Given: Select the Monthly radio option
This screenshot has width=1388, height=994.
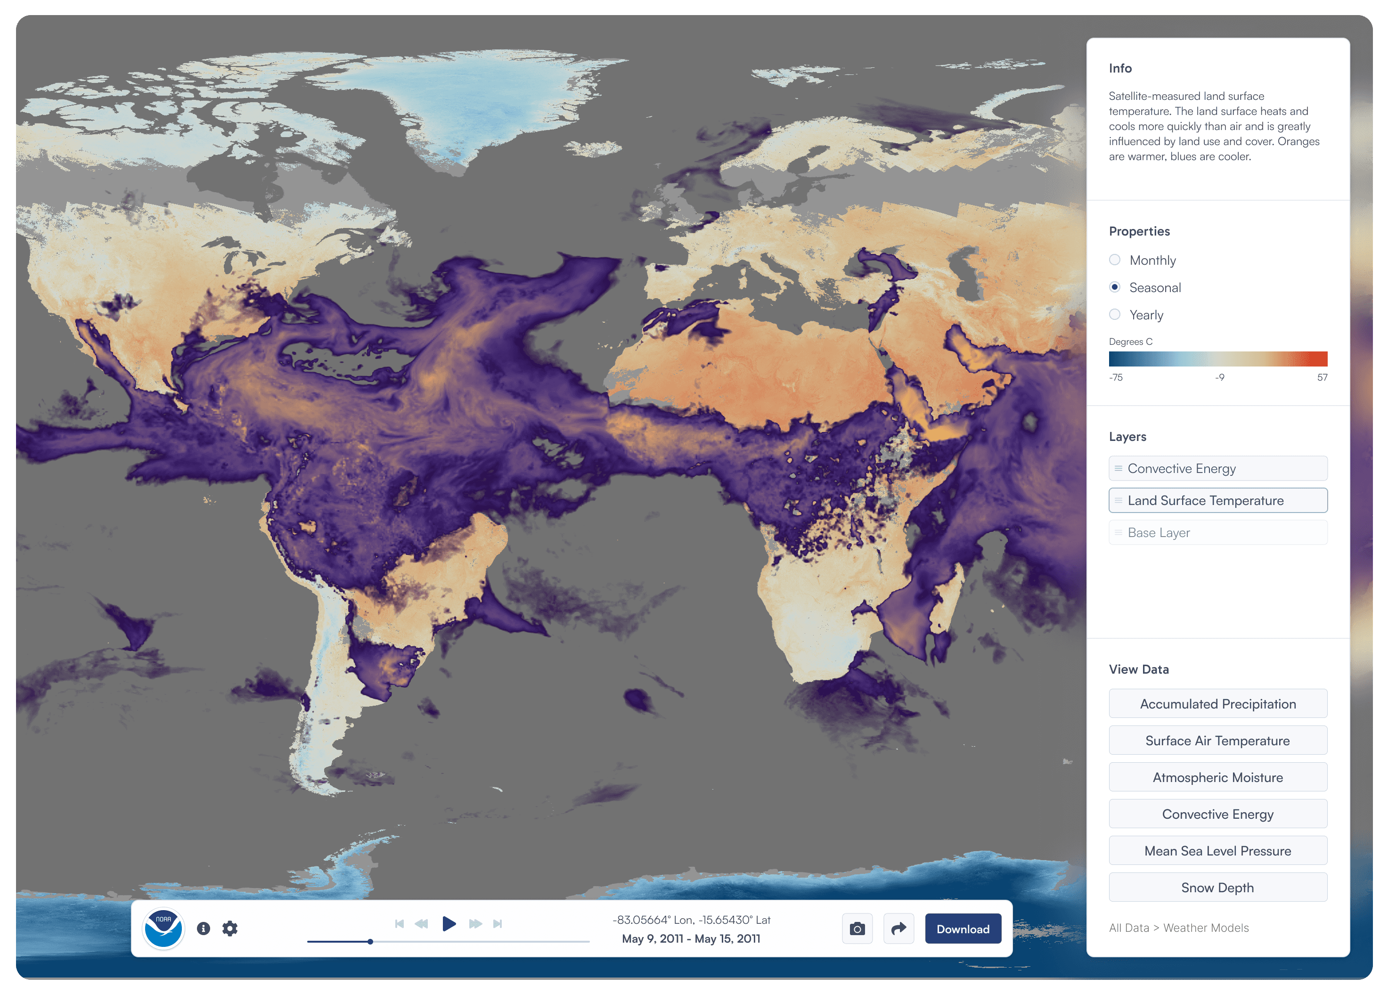Looking at the screenshot, I should click(1115, 260).
